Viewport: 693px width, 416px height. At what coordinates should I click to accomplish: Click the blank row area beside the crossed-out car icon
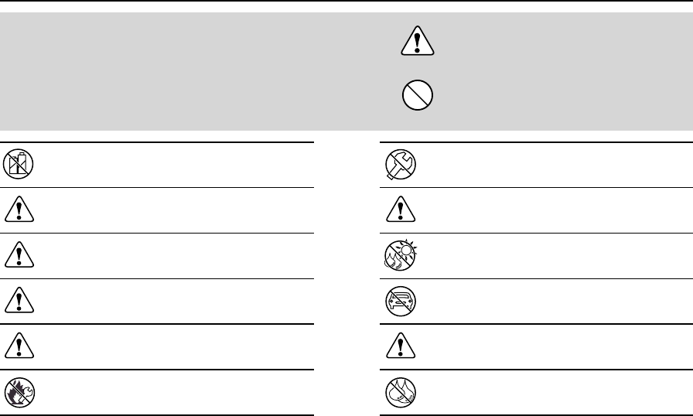[x=549, y=301]
